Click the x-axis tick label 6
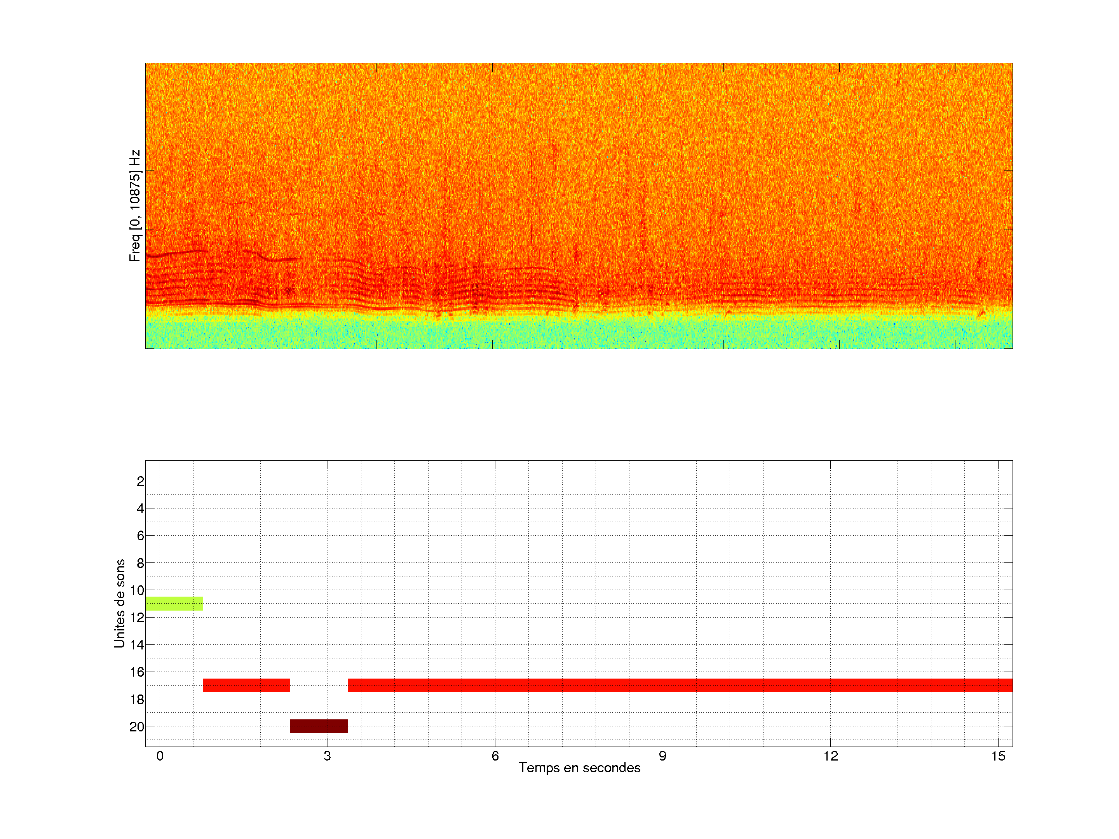 click(495, 756)
